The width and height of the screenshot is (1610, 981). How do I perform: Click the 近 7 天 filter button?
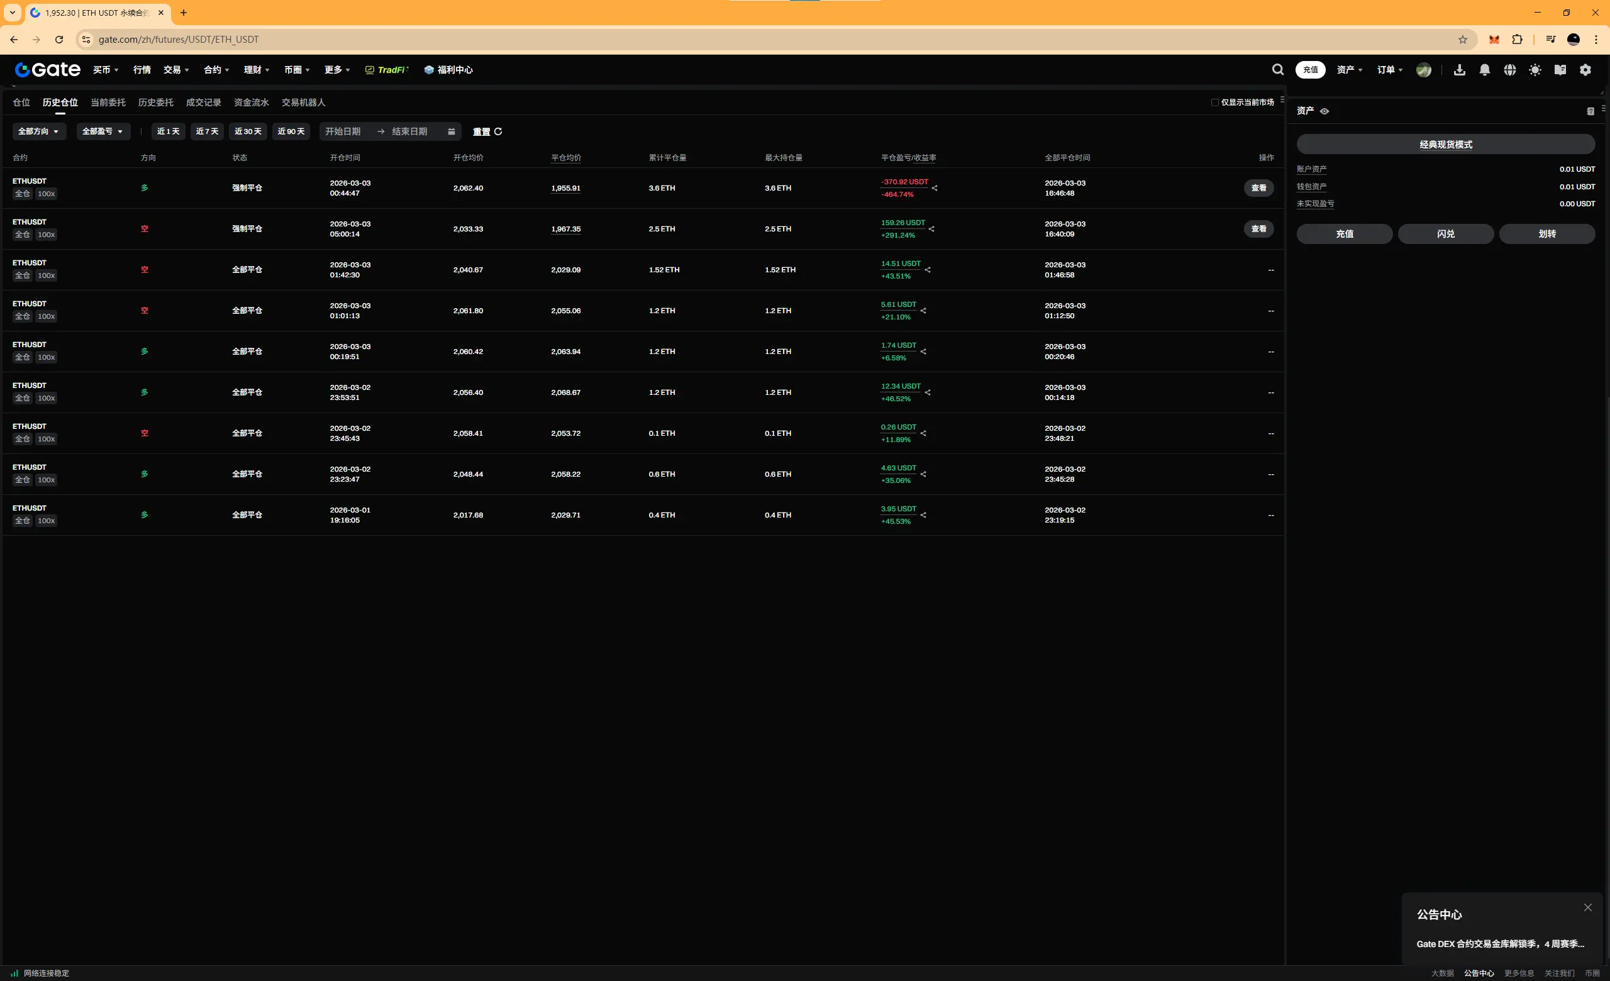(x=207, y=131)
